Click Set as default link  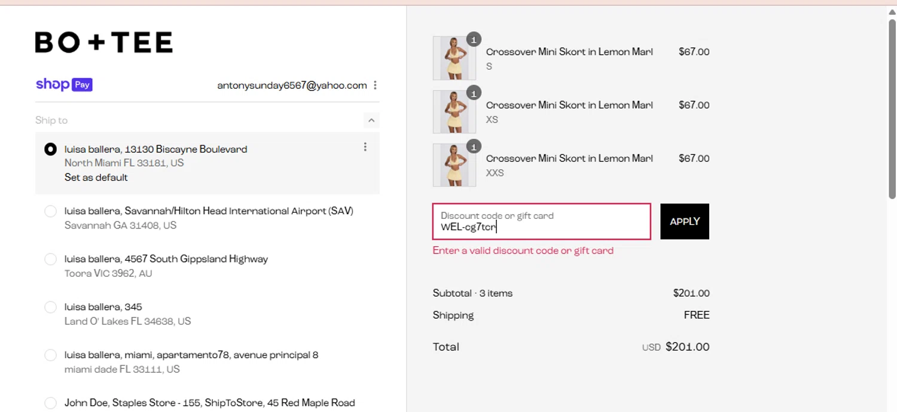tap(96, 178)
